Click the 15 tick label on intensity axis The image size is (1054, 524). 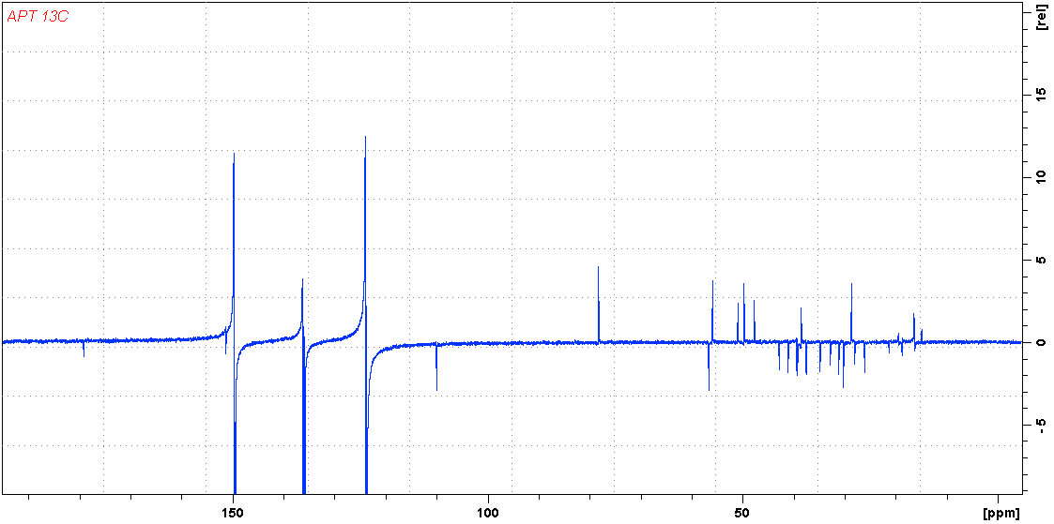point(1038,94)
